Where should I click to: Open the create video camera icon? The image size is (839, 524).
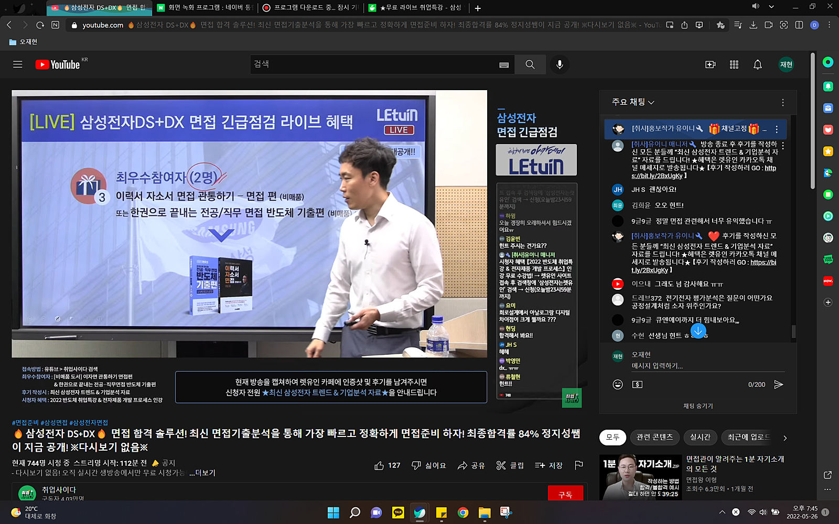[x=710, y=64]
